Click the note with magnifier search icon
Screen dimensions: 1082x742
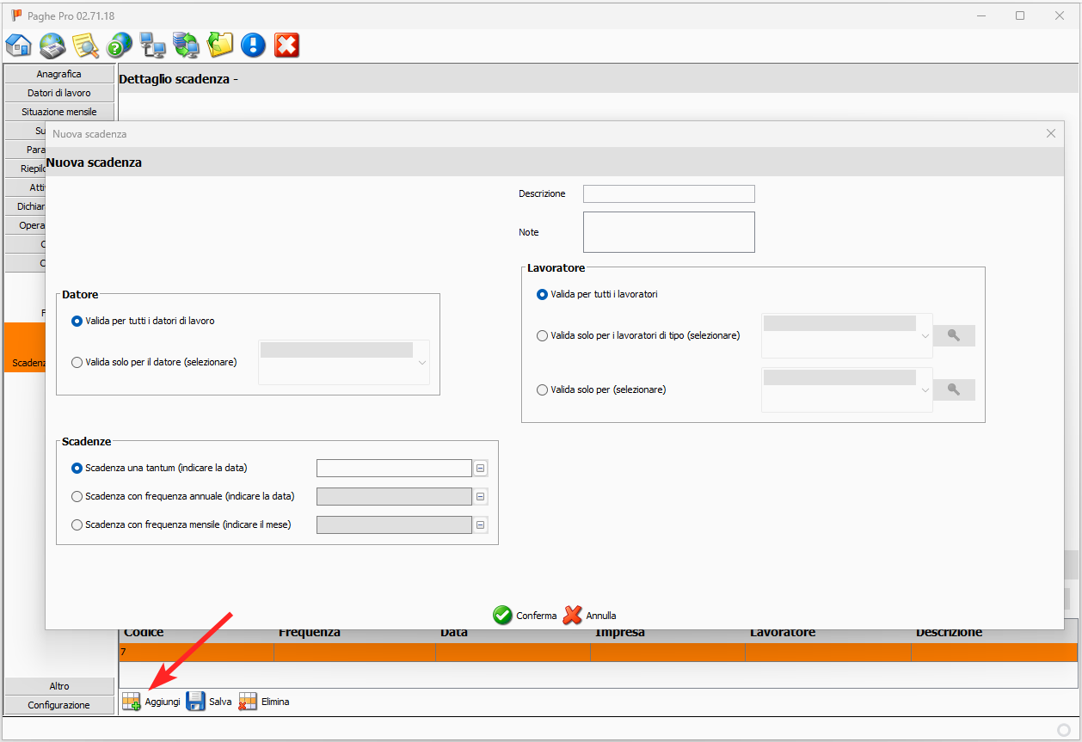tap(85, 45)
